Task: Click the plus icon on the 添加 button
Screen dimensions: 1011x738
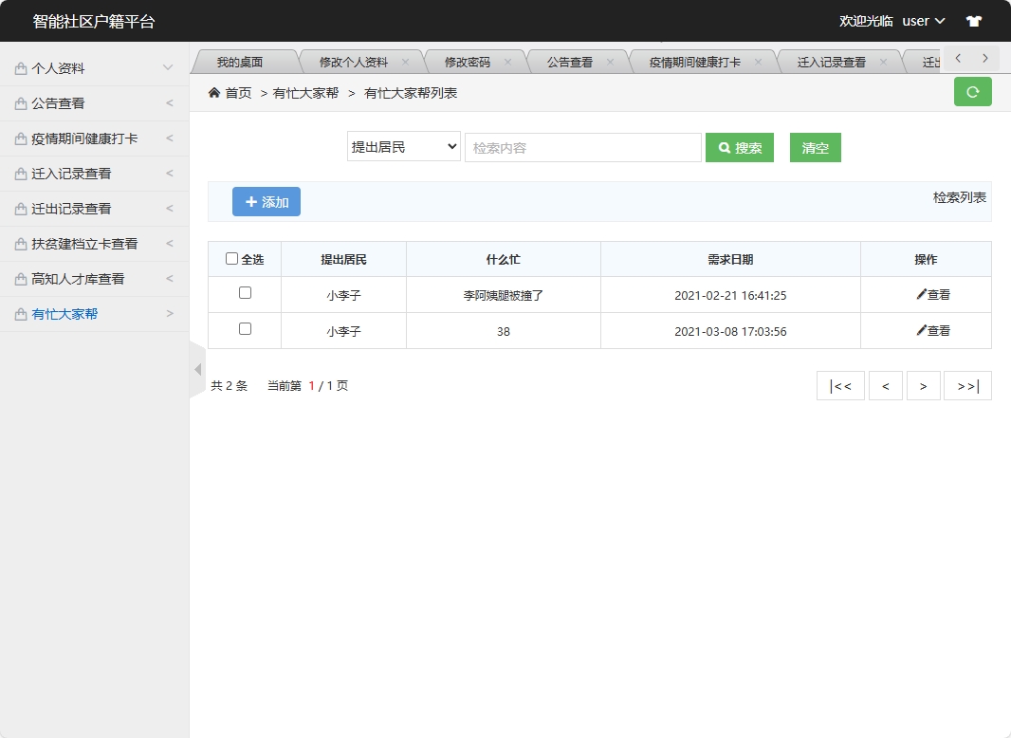Action: pyautogui.click(x=252, y=201)
